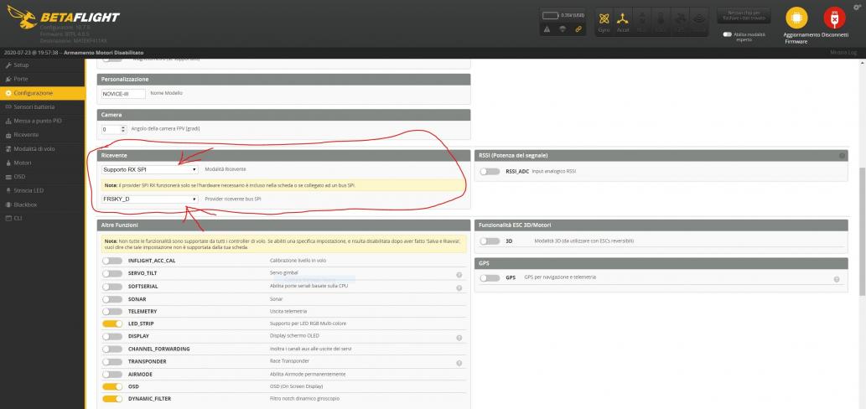Viewport: 866px width, 409px height.
Task: Click the camera angle stepper arrows
Action: (x=122, y=129)
